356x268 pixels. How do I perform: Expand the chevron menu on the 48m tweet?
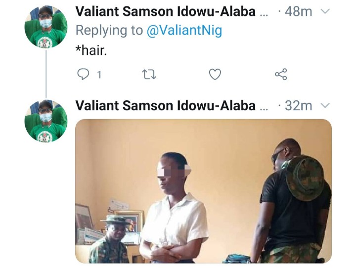pos(325,12)
